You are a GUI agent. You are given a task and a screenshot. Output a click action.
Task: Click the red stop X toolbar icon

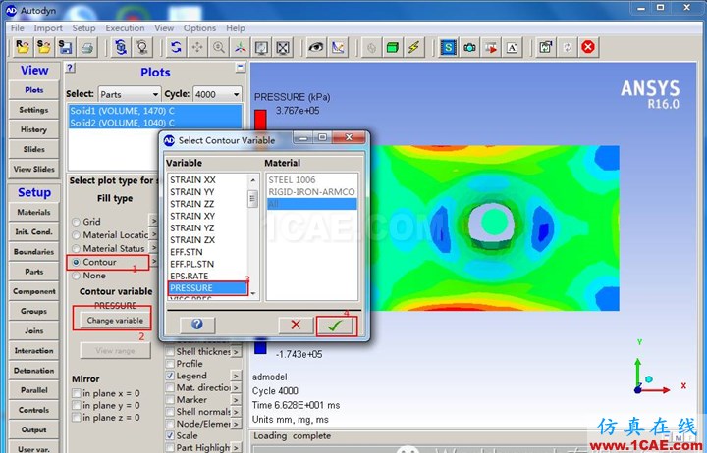(587, 47)
